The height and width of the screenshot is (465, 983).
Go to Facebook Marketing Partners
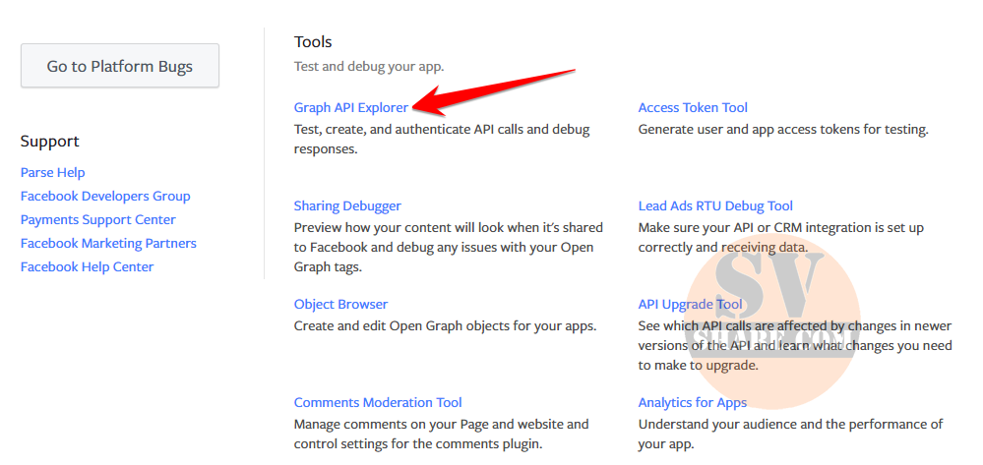(108, 243)
